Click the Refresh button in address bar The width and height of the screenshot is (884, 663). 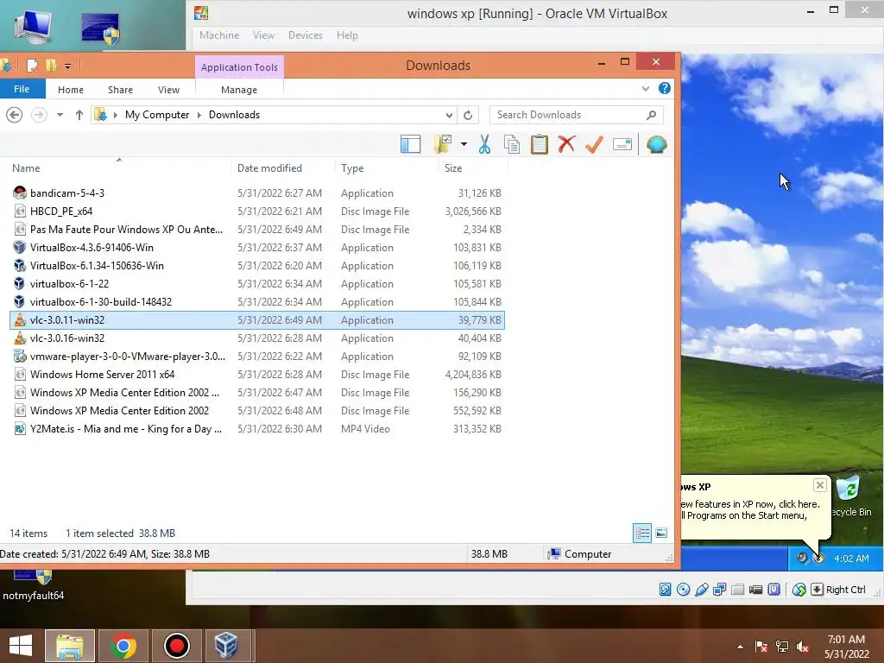coord(468,115)
